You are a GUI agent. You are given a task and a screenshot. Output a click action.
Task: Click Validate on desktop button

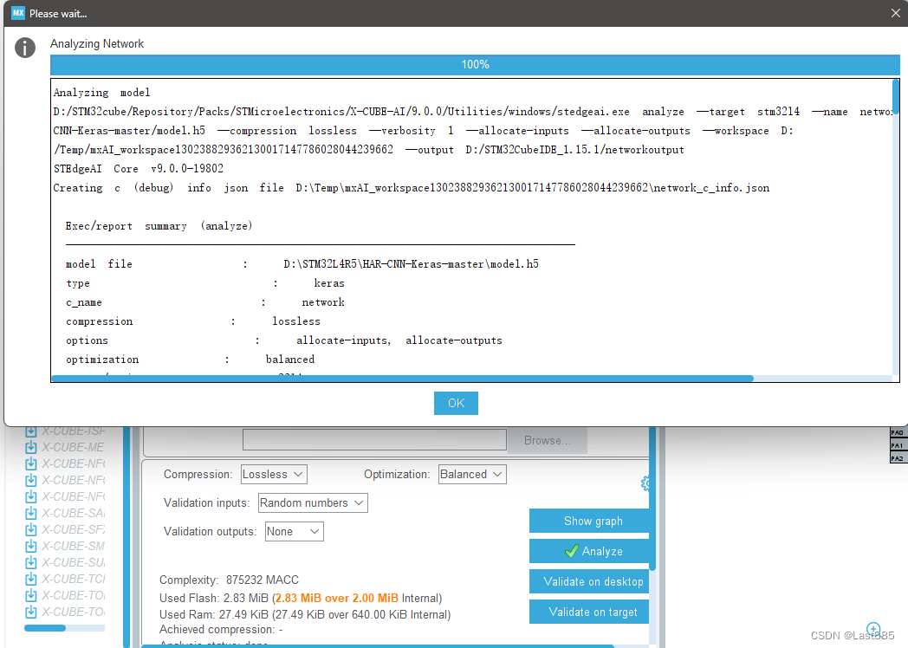pos(589,581)
